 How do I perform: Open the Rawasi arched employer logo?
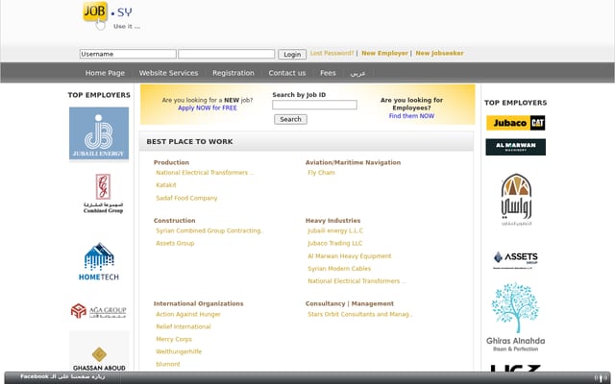[516, 200]
